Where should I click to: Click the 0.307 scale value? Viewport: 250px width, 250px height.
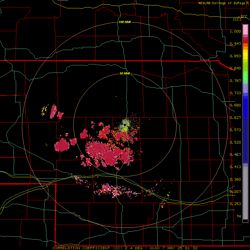(x=235, y=192)
